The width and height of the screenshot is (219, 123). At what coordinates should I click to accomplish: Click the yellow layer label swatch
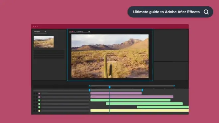[x=39, y=111]
